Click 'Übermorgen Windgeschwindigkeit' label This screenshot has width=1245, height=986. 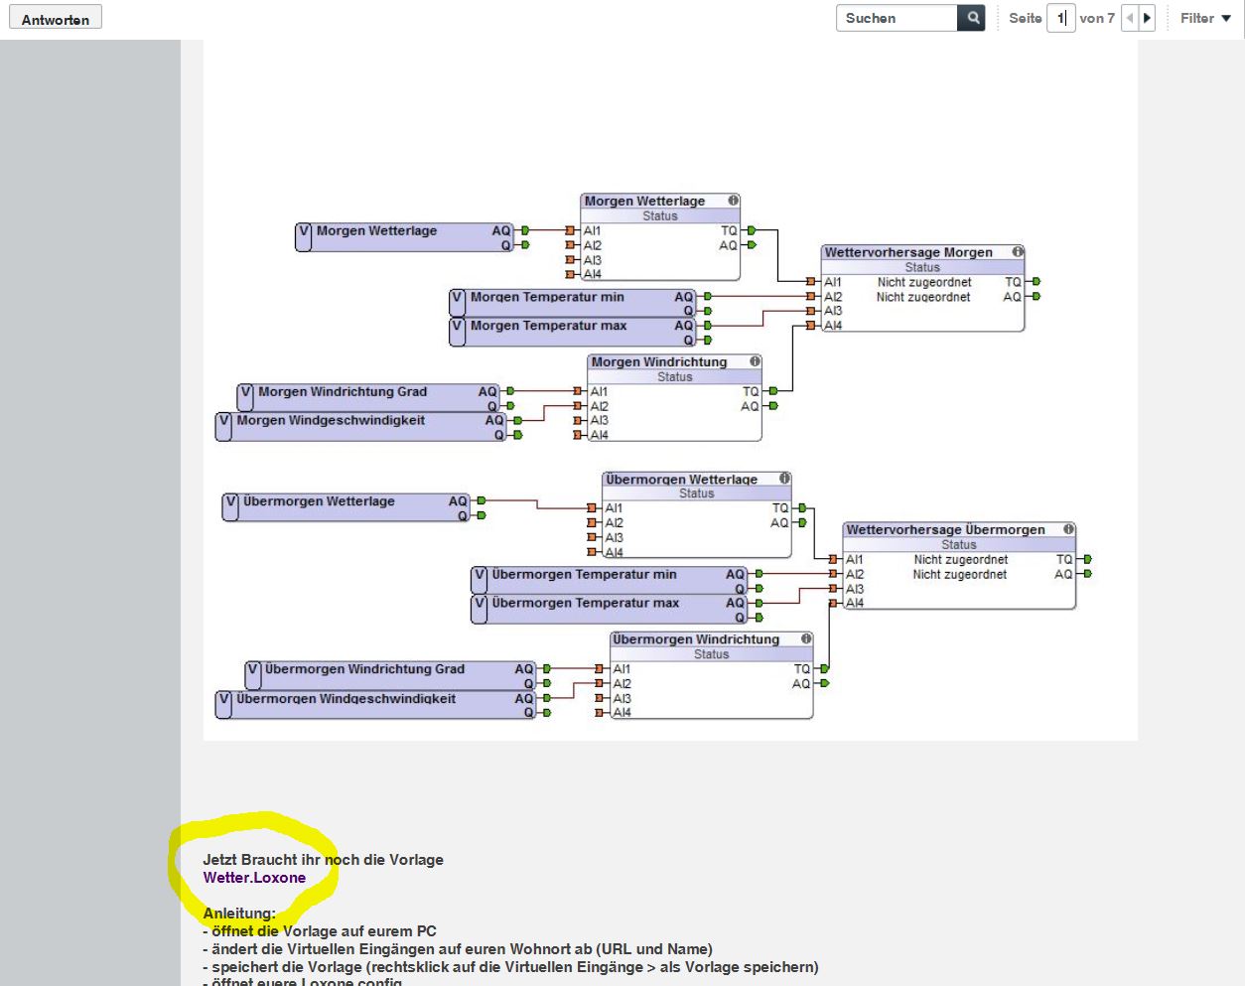click(346, 699)
